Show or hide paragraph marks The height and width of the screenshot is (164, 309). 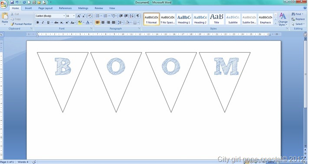[138, 16]
